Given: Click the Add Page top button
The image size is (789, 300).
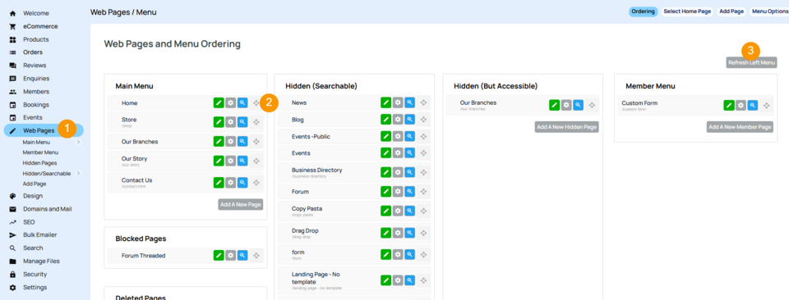Looking at the screenshot, I should tap(731, 11).
